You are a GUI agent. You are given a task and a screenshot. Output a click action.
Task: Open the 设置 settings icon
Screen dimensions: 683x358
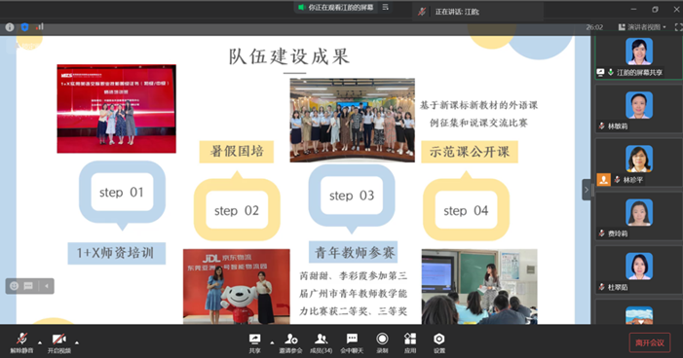(439, 342)
